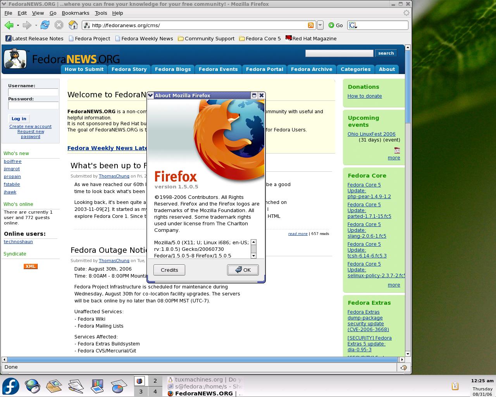Go to the Home page icon

[x=73, y=25]
